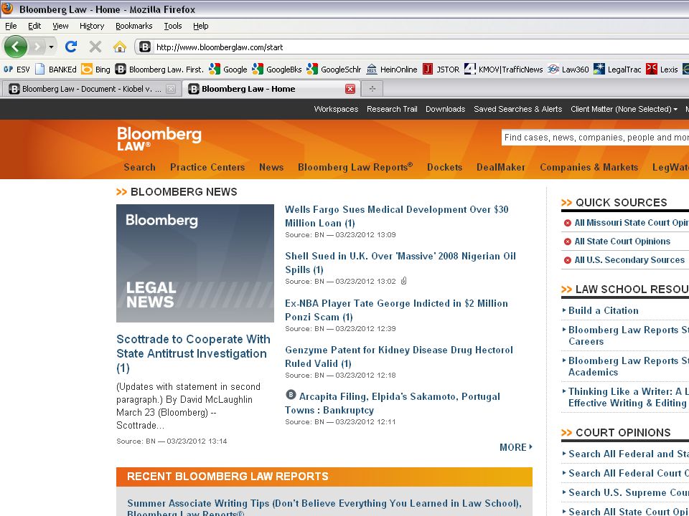Open the Lexis bookmark
The height and width of the screenshot is (516, 689).
coord(662,70)
